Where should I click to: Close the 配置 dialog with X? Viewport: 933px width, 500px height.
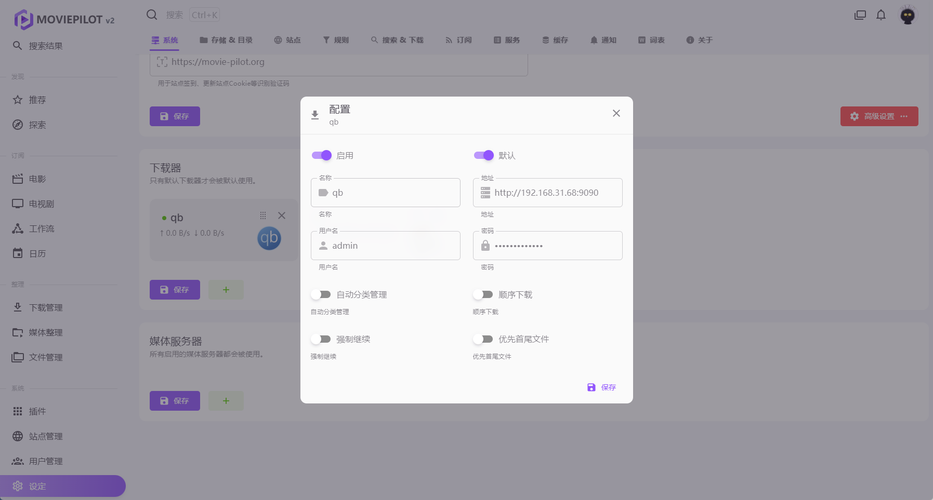[616, 113]
